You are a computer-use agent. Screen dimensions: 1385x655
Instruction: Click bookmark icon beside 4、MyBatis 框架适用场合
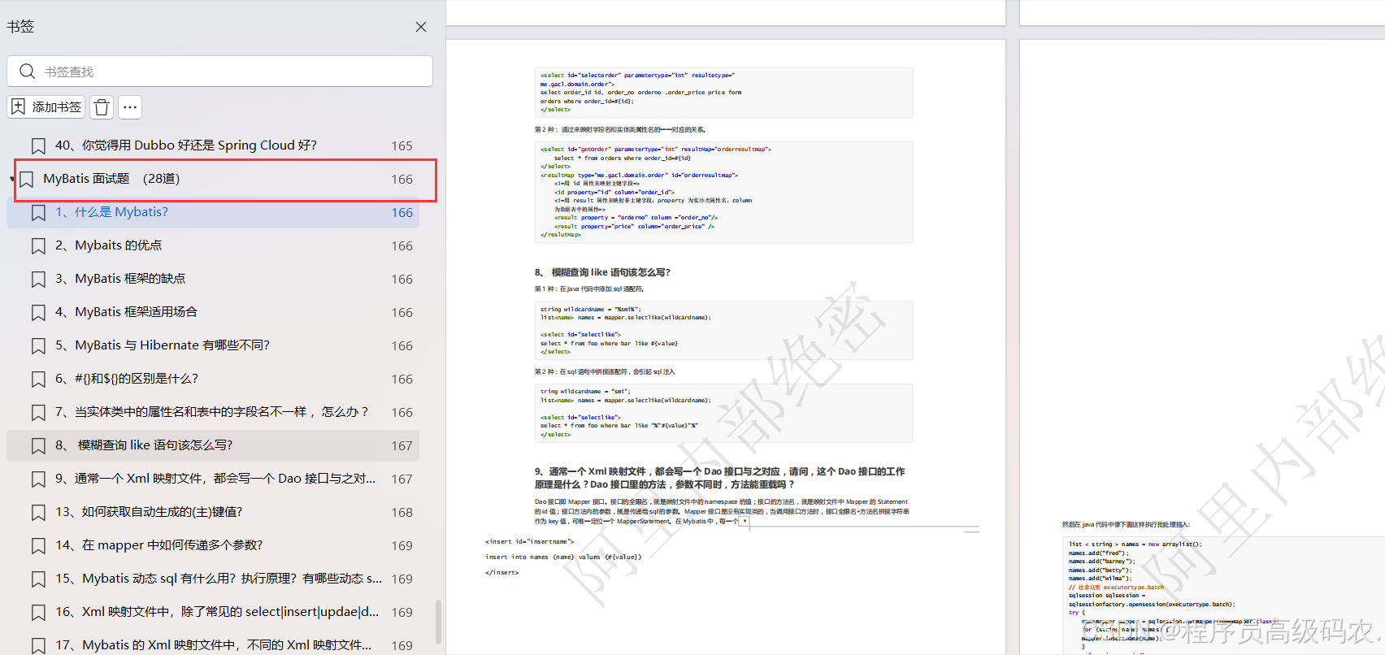click(x=38, y=313)
